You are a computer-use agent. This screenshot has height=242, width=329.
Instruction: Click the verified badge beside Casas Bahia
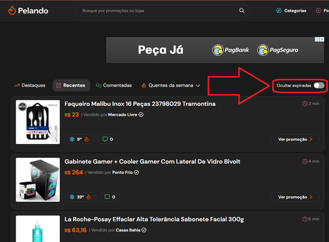coord(144,230)
